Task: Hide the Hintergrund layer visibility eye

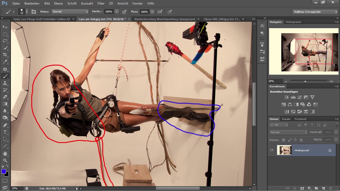Action: click(x=272, y=150)
